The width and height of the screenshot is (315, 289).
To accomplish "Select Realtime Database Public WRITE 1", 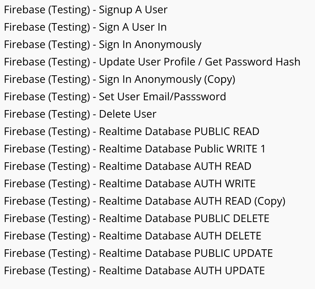I will tap(135, 149).
